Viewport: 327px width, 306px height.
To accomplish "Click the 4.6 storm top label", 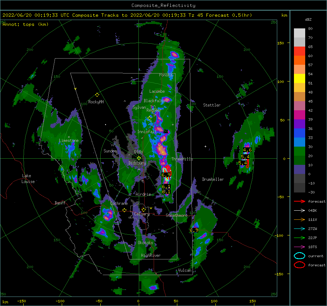I will pos(247,150).
